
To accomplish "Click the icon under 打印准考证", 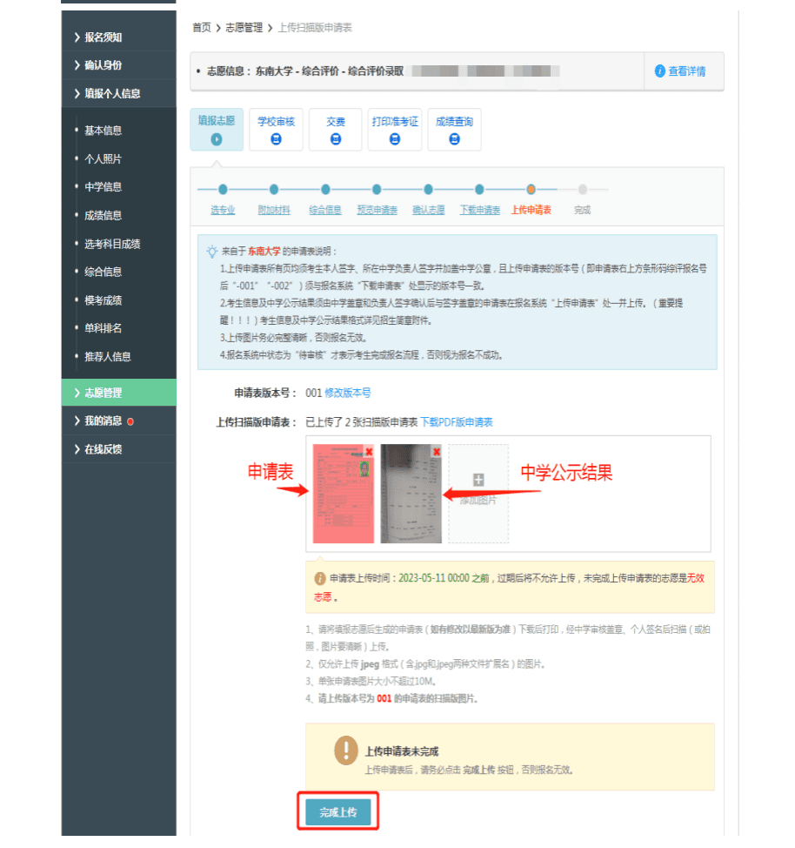I will tap(394, 139).
